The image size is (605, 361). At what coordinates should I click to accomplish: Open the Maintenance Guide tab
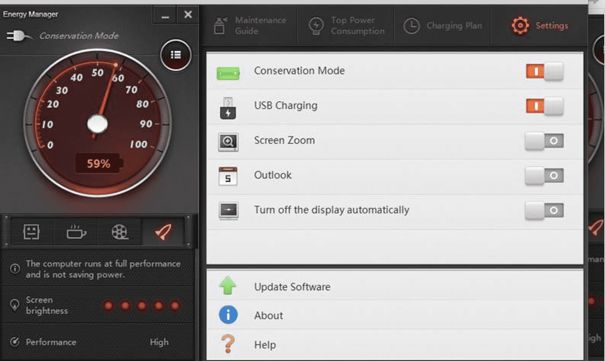point(250,26)
